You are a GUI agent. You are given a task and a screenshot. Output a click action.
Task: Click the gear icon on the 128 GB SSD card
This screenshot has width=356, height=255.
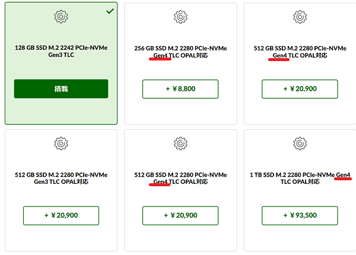61,17
